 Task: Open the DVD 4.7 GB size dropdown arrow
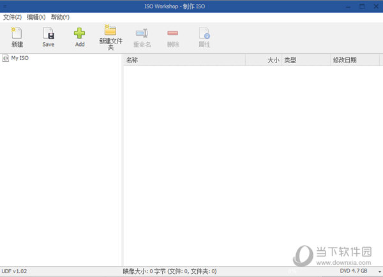(x=379, y=271)
